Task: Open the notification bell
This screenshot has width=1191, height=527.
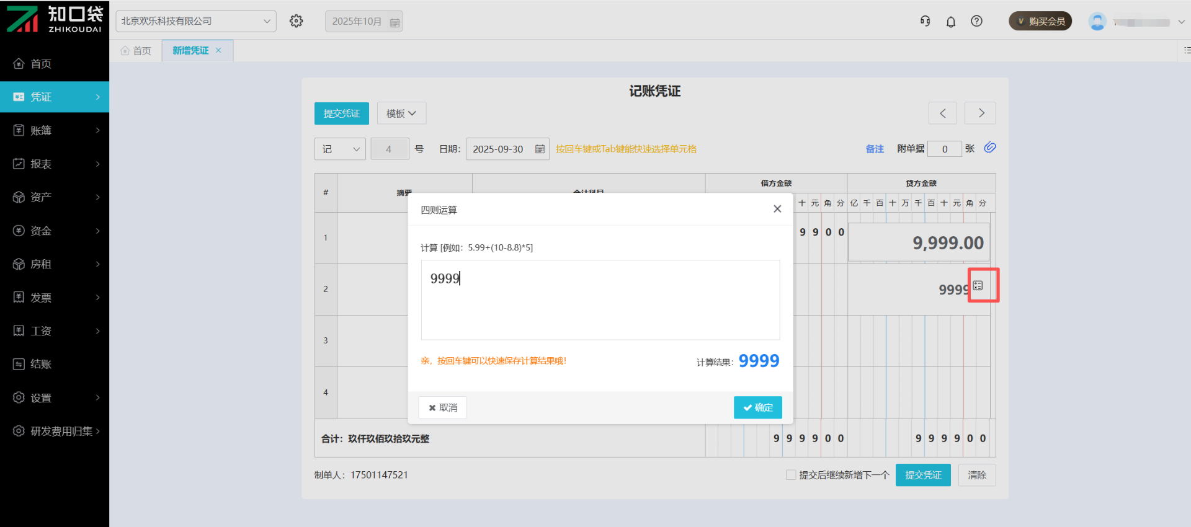Action: click(950, 22)
